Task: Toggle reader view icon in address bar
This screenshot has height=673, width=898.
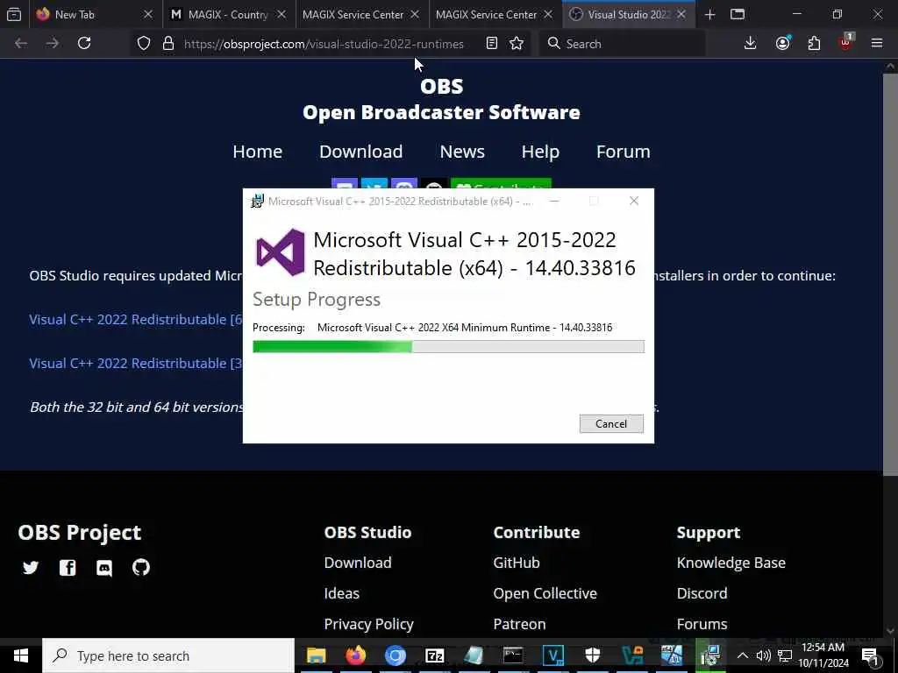Action: [491, 44]
